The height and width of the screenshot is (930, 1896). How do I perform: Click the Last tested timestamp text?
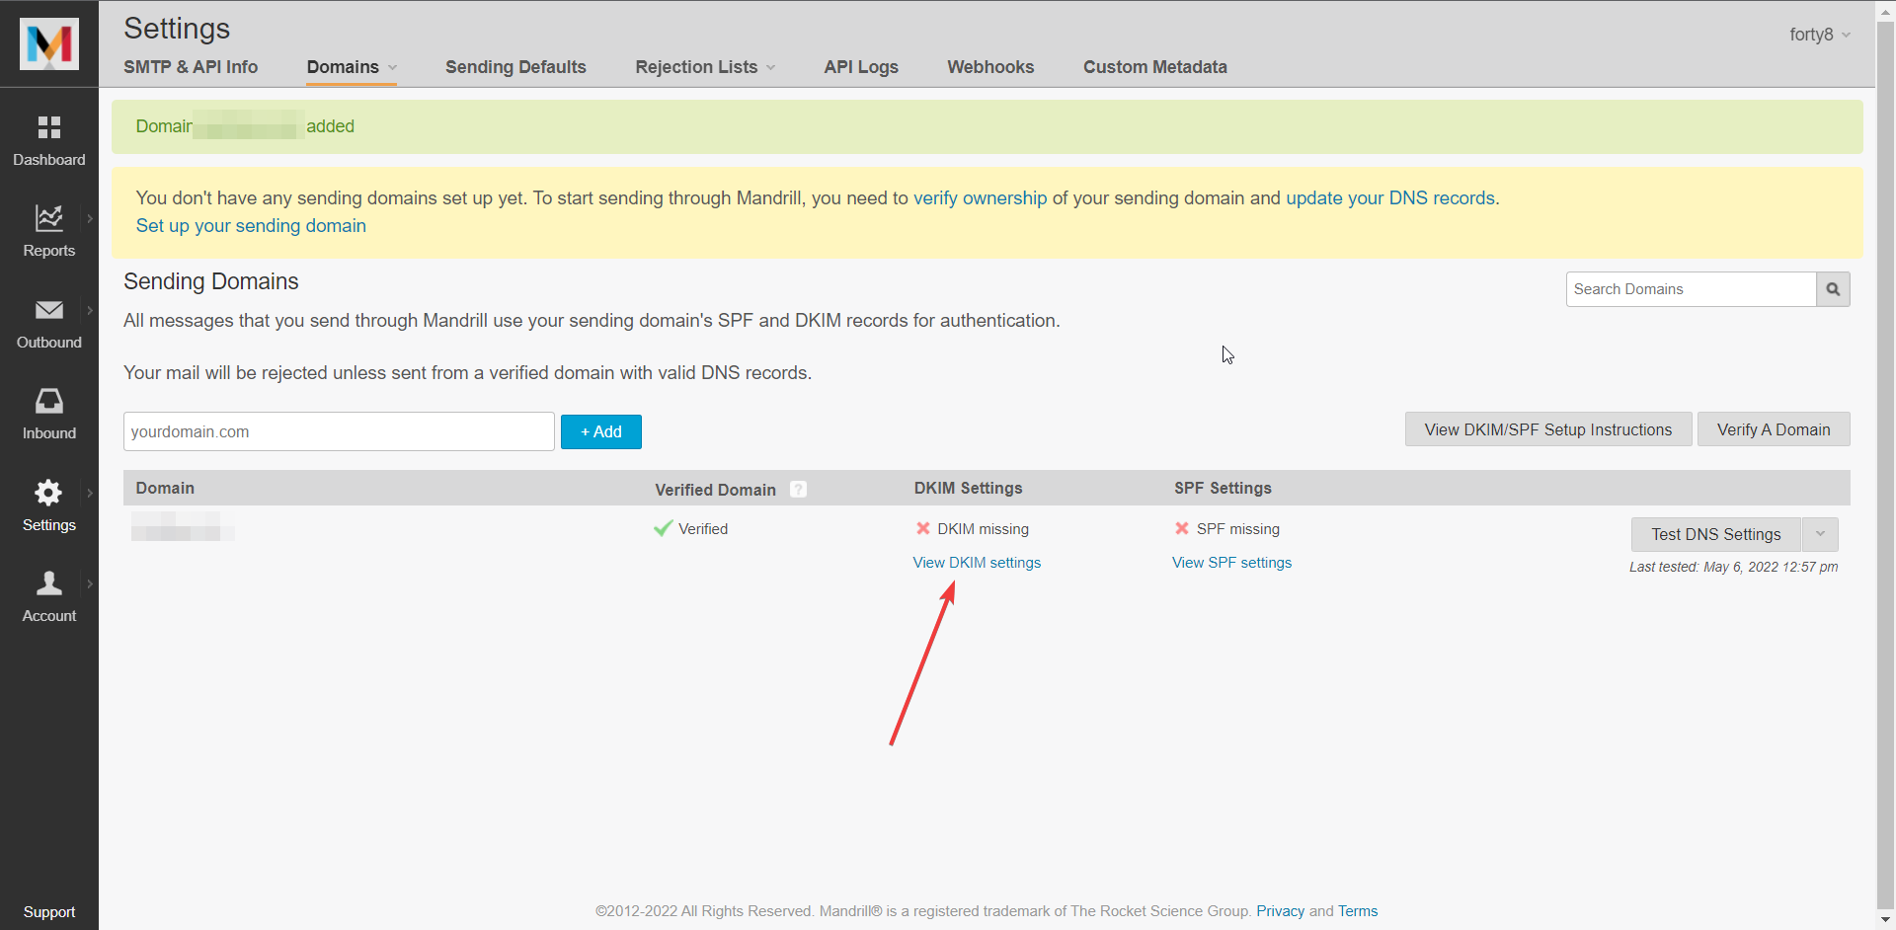(x=1733, y=567)
